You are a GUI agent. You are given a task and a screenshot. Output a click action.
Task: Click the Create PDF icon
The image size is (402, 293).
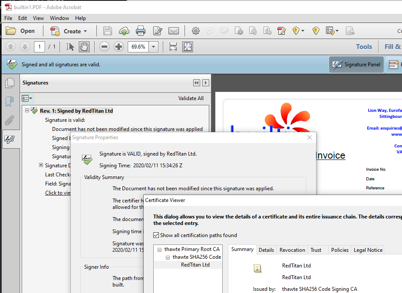click(55, 31)
